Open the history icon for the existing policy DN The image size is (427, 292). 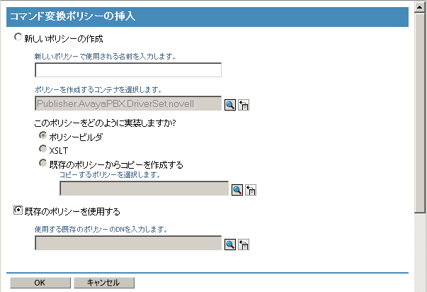(x=244, y=245)
